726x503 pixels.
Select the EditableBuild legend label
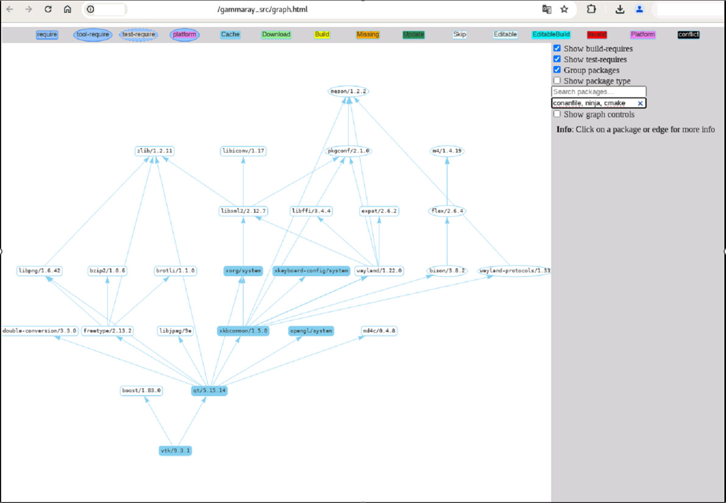(551, 34)
